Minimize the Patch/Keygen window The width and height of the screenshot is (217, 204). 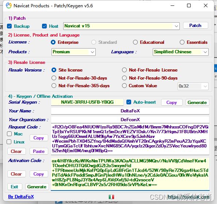coord(172,6)
